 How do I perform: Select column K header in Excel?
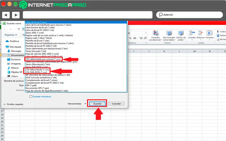[x=164, y=51]
